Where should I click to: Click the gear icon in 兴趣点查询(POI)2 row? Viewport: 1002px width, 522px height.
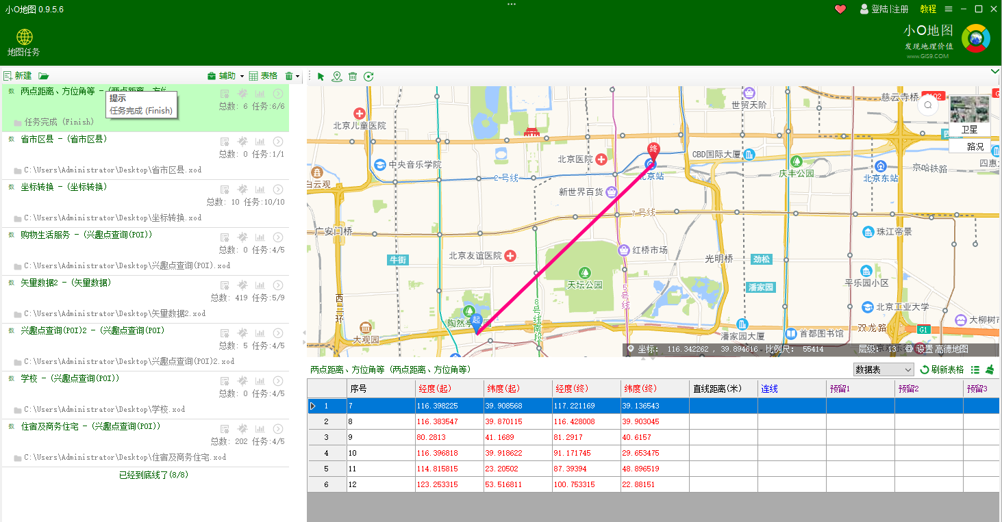242,333
